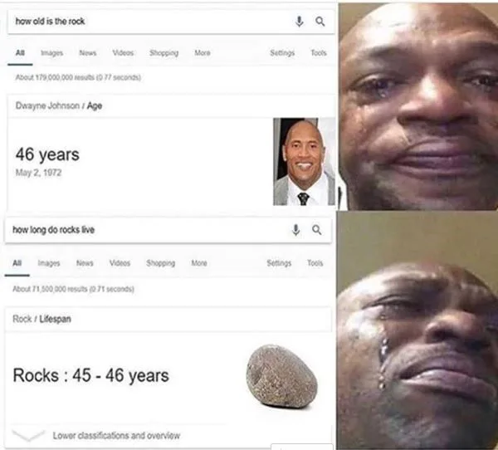Click microphone icon in "how long do rocks live" search

tap(296, 230)
